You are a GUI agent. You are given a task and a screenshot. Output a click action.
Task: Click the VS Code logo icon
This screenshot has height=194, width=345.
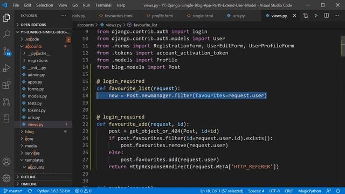coord(5,5)
